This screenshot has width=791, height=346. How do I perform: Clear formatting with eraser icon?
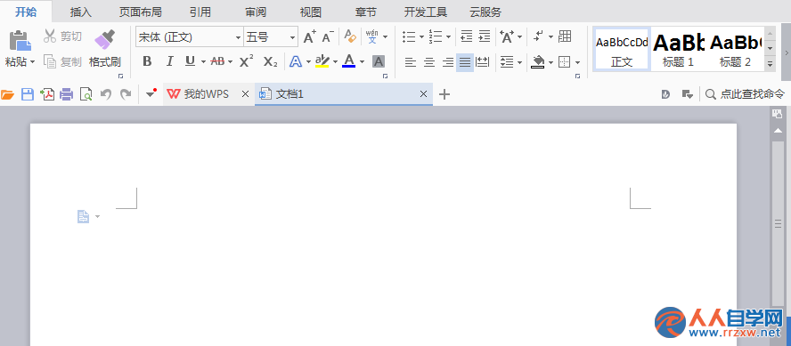point(349,36)
